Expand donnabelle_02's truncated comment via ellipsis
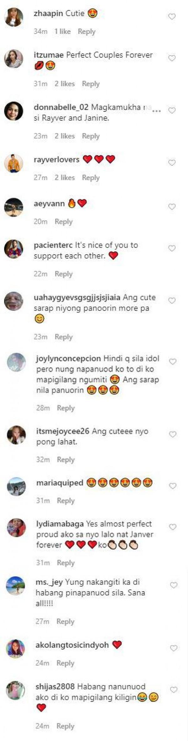 [156, 111]
